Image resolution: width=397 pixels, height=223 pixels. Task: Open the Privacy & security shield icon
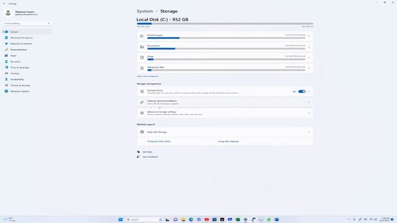pyautogui.click(x=6, y=85)
